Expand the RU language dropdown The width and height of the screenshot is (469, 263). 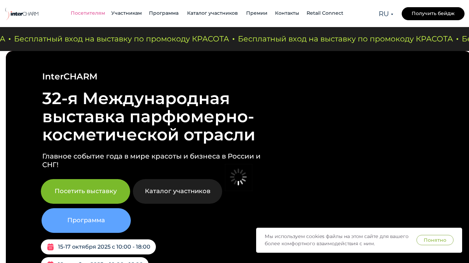tap(386, 14)
